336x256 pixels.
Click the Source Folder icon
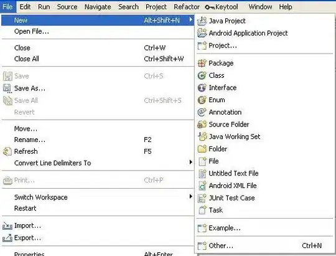pyautogui.click(x=202, y=124)
